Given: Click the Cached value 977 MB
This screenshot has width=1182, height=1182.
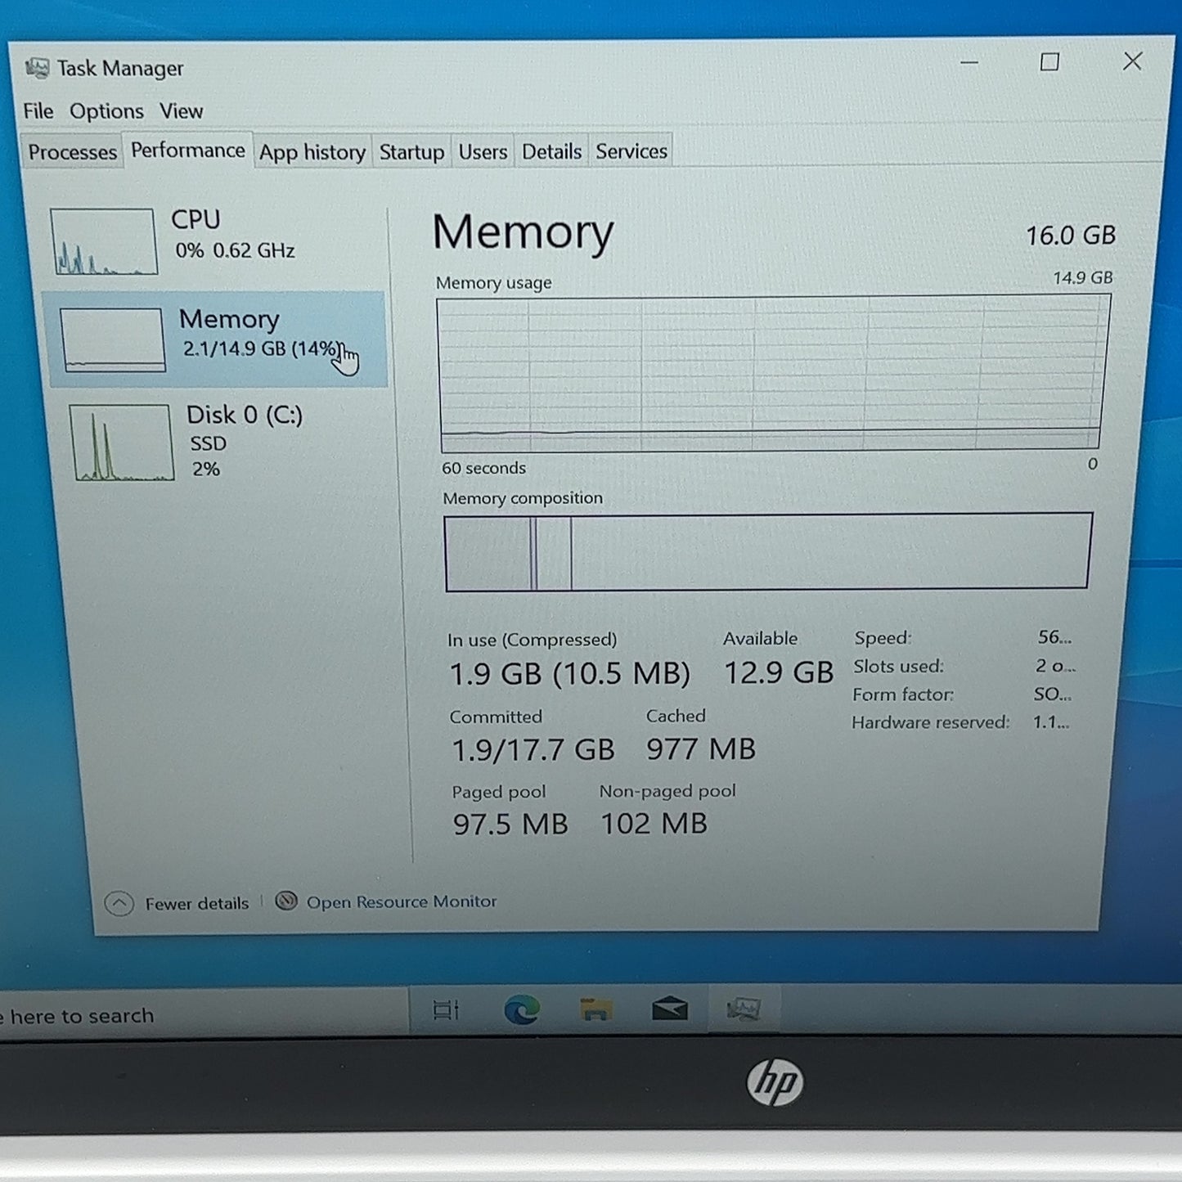Looking at the screenshot, I should (701, 749).
